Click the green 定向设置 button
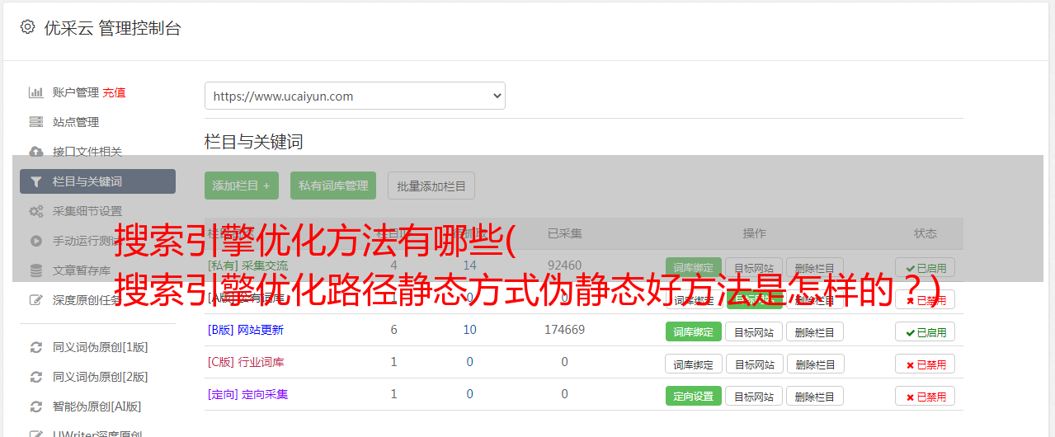Viewport: 1055px width, 437px height. pos(693,396)
